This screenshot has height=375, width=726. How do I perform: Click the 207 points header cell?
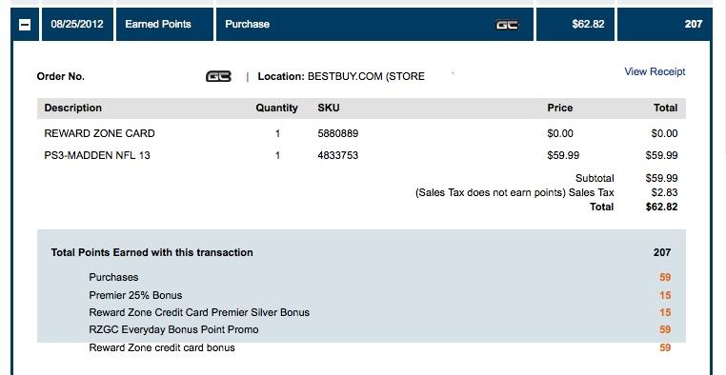(x=664, y=24)
